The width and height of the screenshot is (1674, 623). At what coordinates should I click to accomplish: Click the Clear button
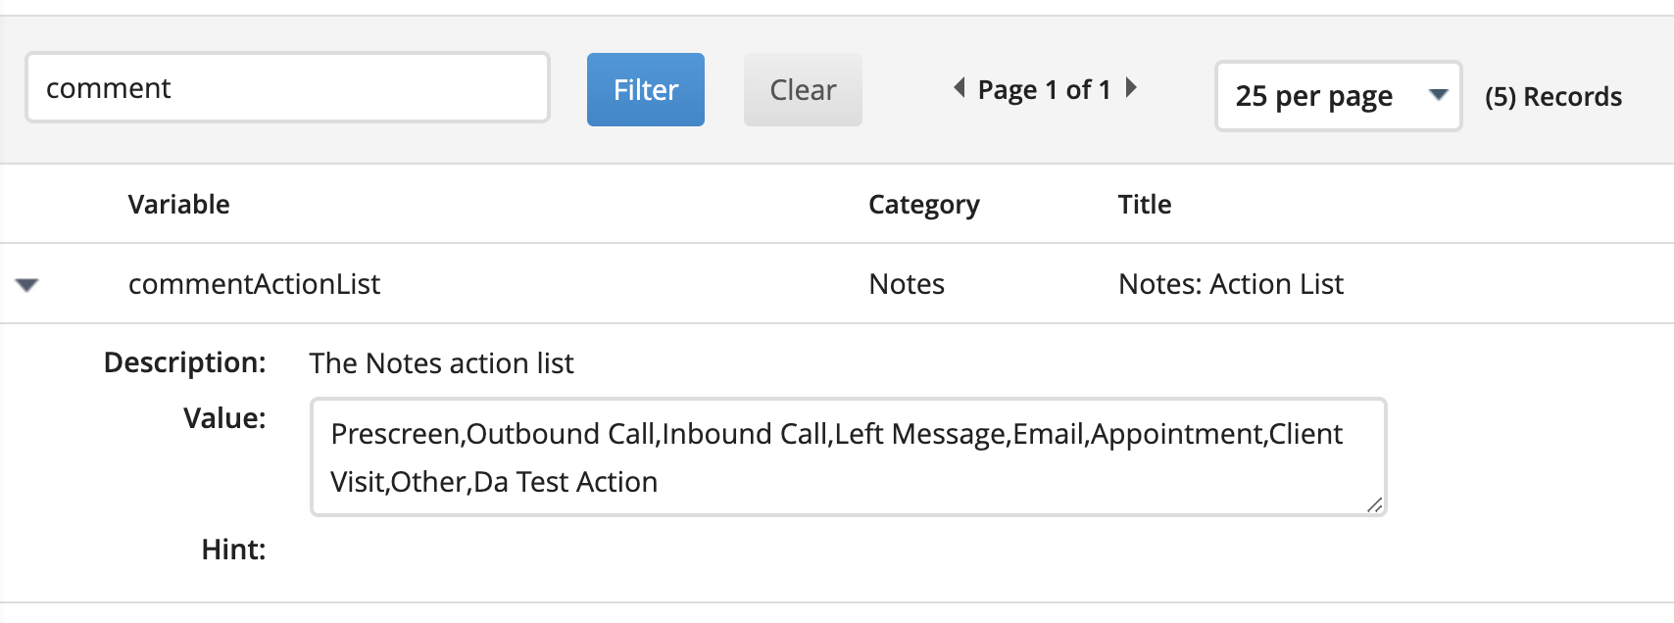pyautogui.click(x=803, y=89)
